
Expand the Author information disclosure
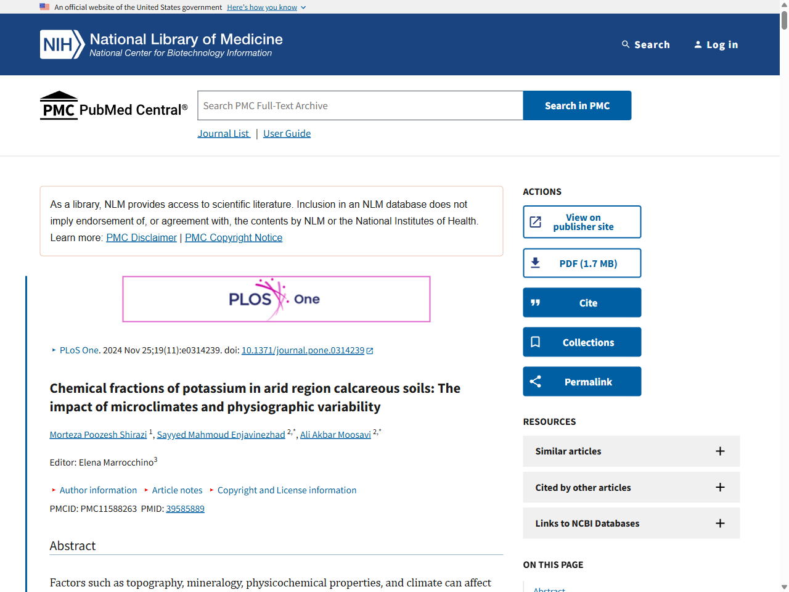point(97,490)
